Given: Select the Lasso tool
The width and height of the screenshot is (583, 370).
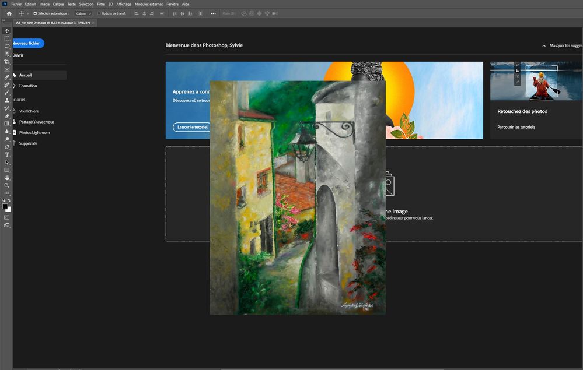Looking at the screenshot, I should [6, 47].
